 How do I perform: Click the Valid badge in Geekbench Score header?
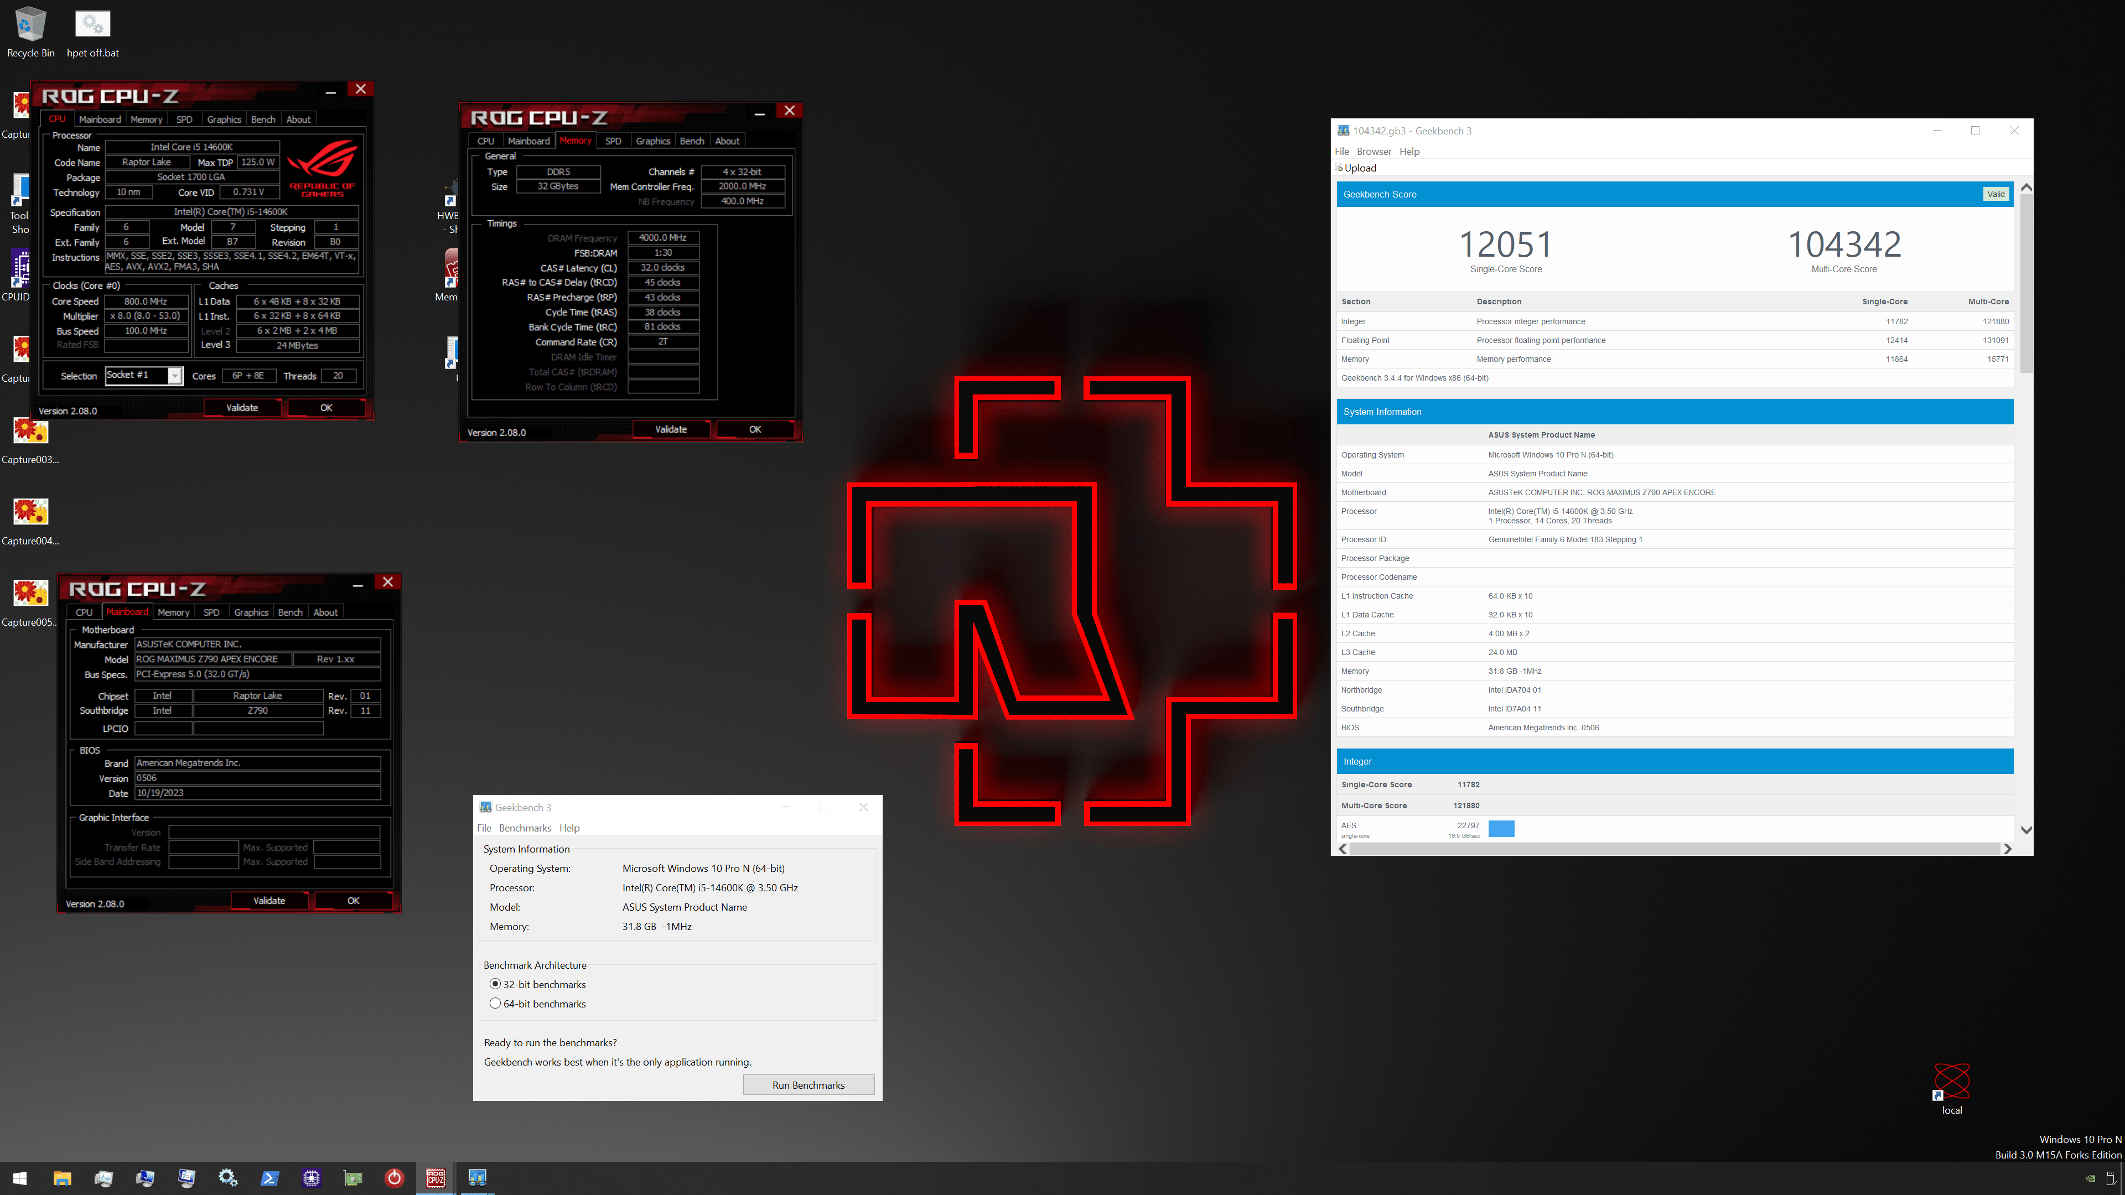(x=1996, y=195)
